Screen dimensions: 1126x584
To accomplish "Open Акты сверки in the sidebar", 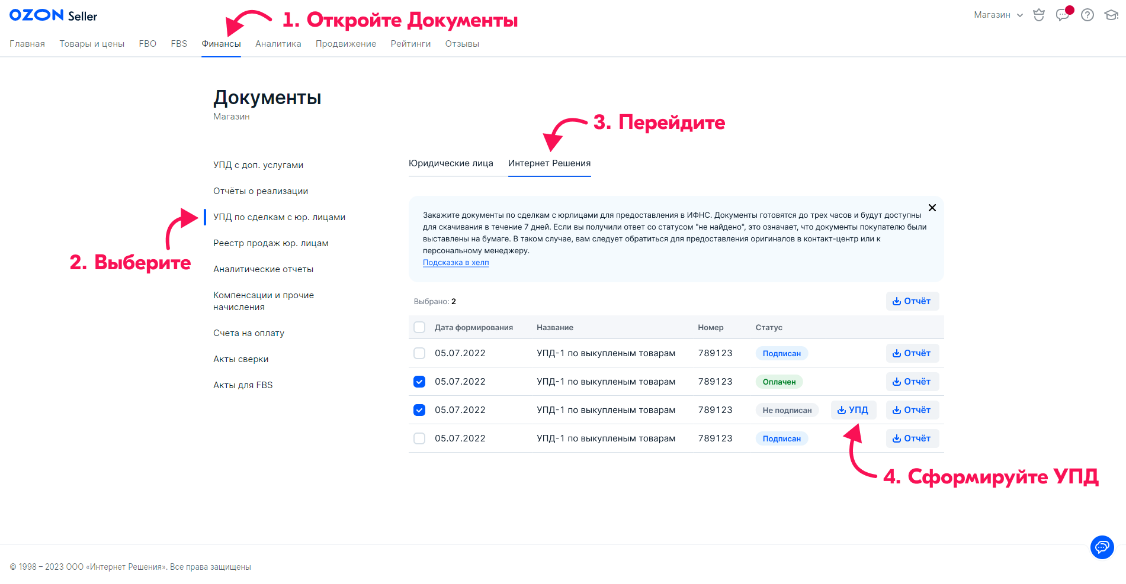I will (240, 359).
